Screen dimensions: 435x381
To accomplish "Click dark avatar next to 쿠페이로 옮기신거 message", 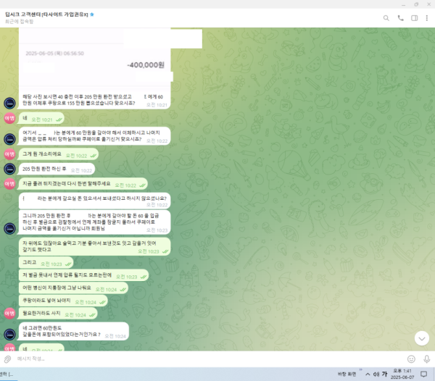I will 9,139.
